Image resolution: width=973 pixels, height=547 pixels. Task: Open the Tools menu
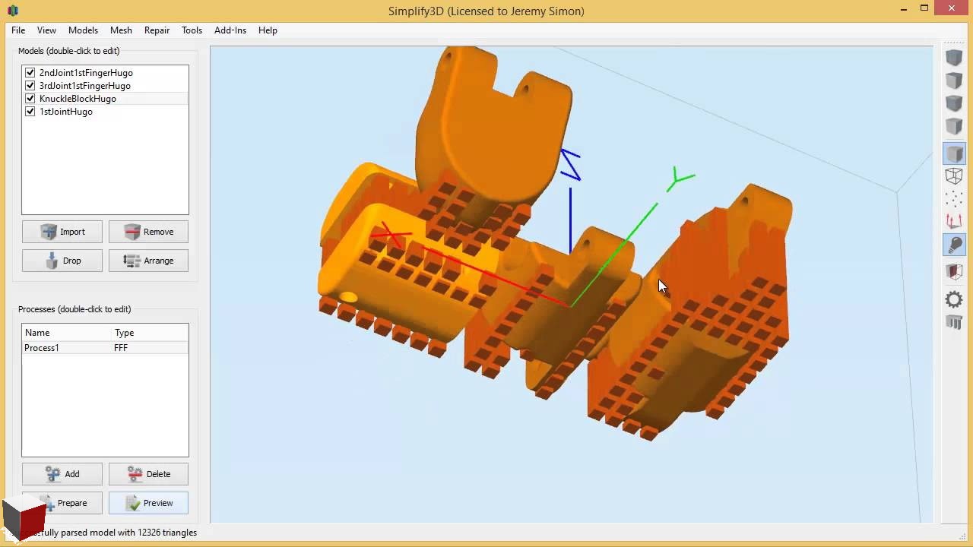click(192, 30)
